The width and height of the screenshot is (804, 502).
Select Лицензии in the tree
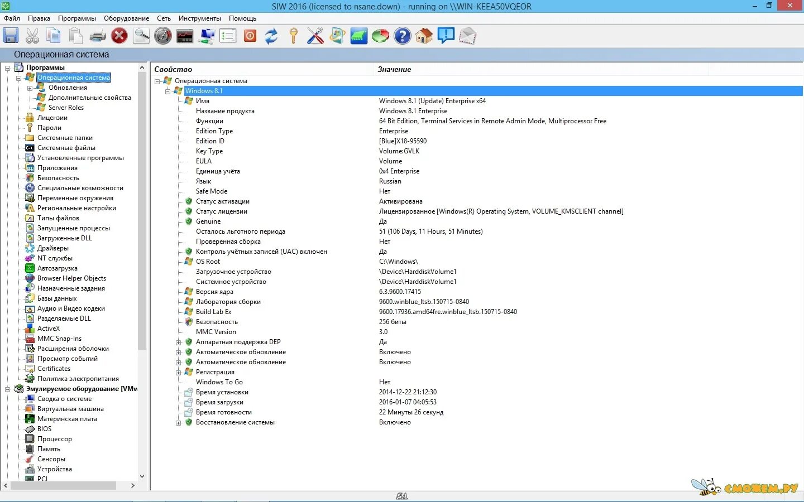(52, 118)
